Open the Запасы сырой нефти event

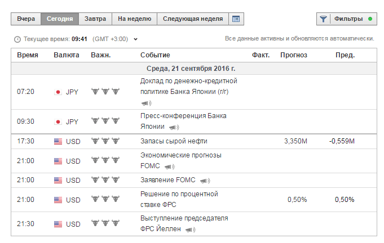tap(174, 141)
